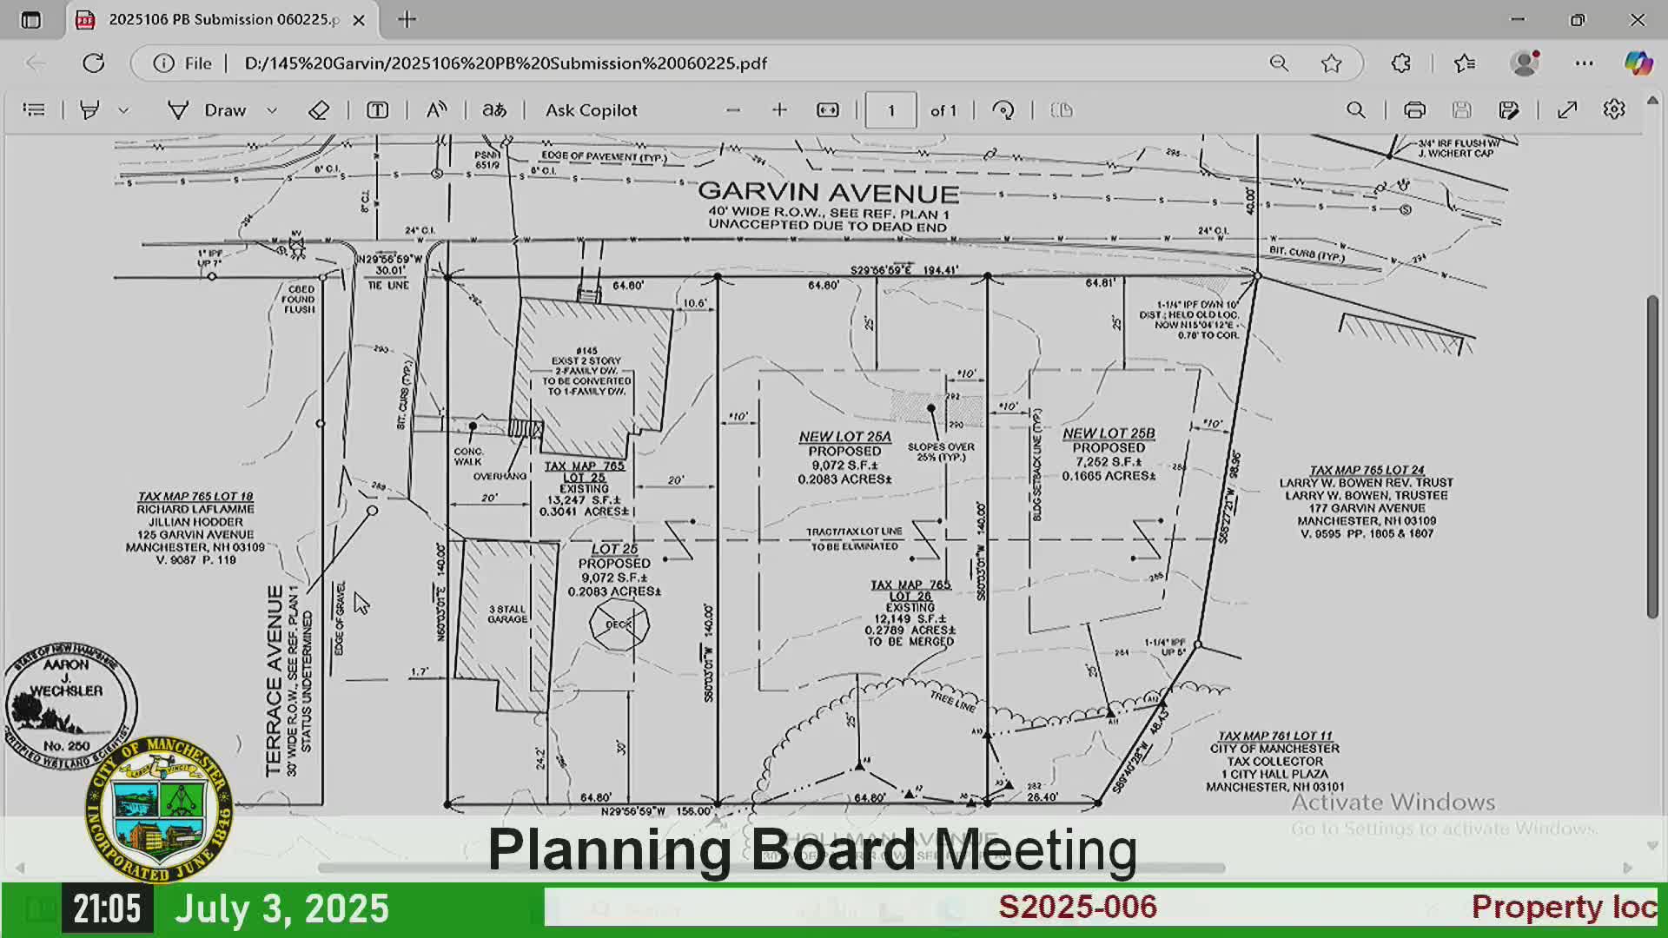Select the Erase tool
This screenshot has width=1668, height=938.
pos(319,109)
